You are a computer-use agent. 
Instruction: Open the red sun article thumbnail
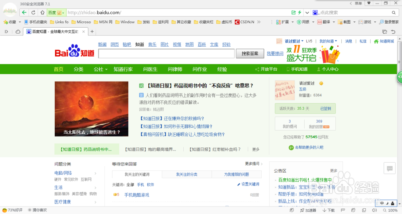pos(91,109)
